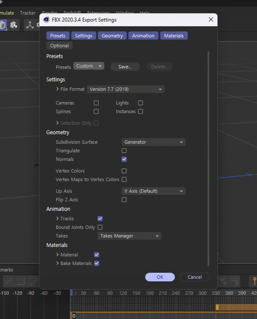The height and width of the screenshot is (319, 257).
Task: Switch to the Optional tab
Action: click(59, 45)
